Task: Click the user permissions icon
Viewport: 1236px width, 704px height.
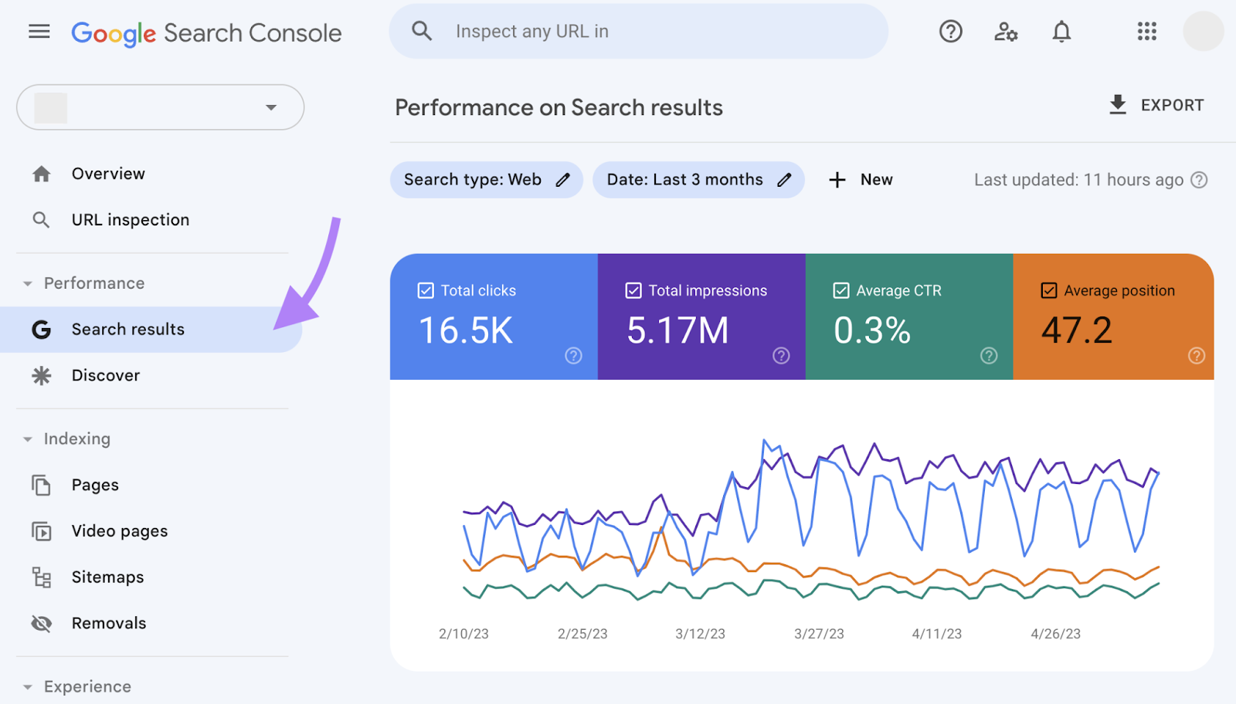Action: click(1005, 32)
